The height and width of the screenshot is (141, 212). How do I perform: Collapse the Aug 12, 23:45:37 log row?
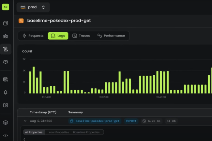coord(25,121)
